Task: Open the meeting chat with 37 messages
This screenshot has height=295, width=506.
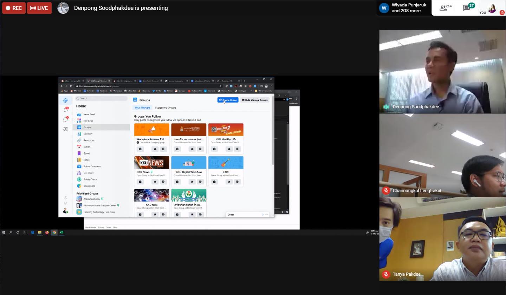Action: click(x=469, y=7)
